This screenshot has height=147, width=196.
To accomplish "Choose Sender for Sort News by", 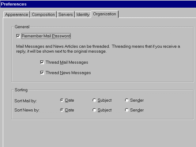I will pos(127,110).
